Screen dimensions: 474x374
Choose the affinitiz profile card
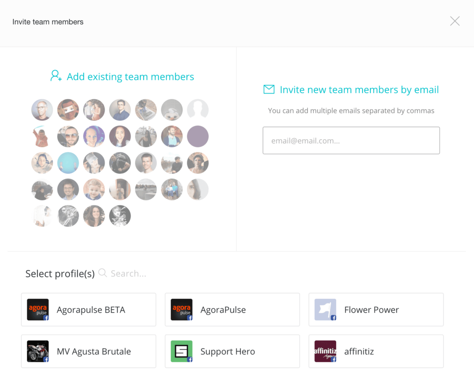(x=376, y=351)
